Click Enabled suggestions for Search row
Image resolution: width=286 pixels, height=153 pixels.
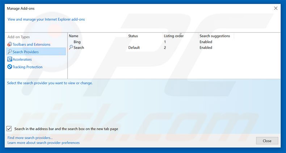pyautogui.click(x=206, y=47)
